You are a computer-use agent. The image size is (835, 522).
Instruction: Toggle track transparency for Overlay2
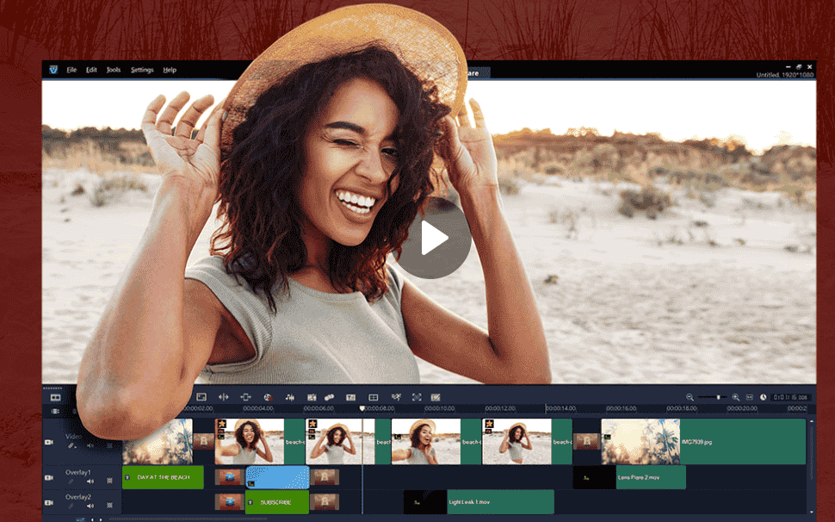109,506
